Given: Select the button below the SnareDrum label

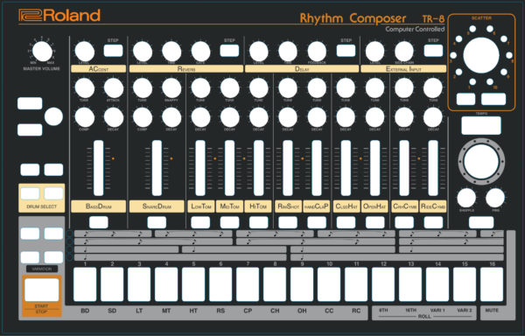Looking at the screenshot, I should pyautogui.click(x=157, y=222).
